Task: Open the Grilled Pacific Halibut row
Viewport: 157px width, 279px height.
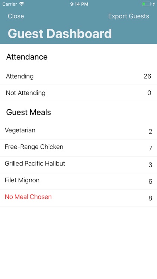Action: pos(78,165)
